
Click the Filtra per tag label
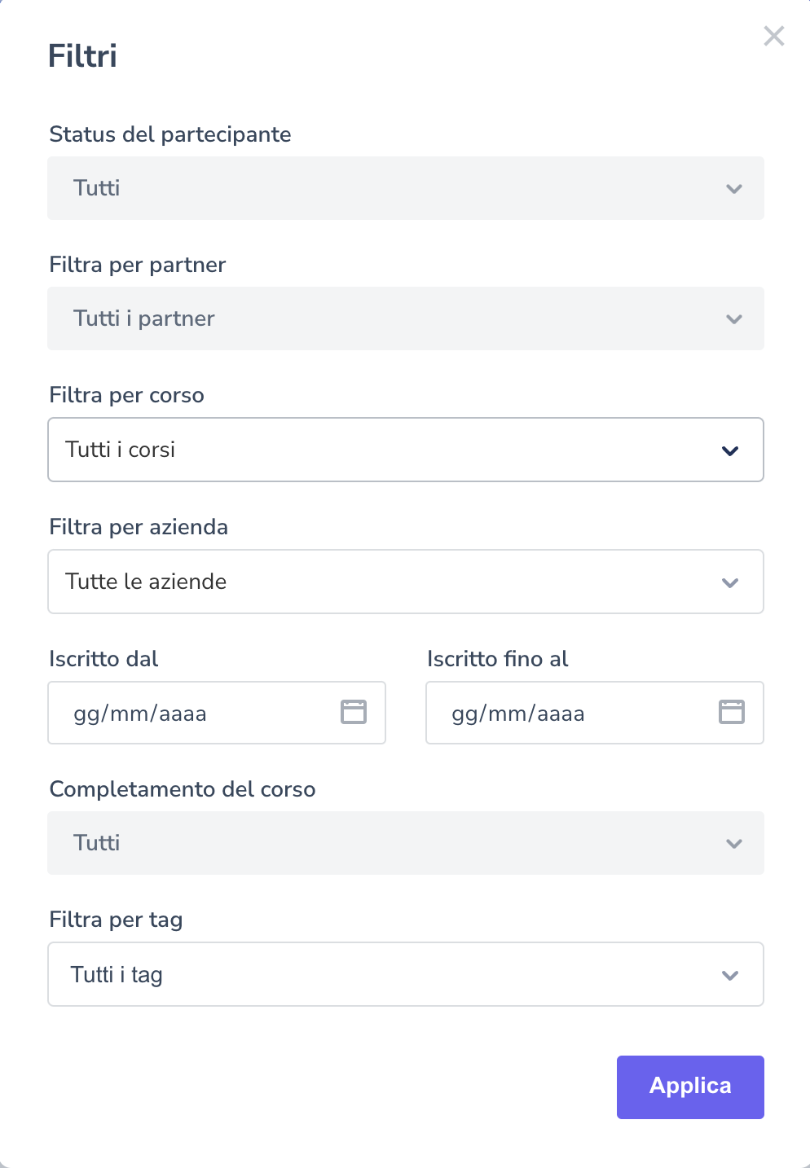[116, 920]
